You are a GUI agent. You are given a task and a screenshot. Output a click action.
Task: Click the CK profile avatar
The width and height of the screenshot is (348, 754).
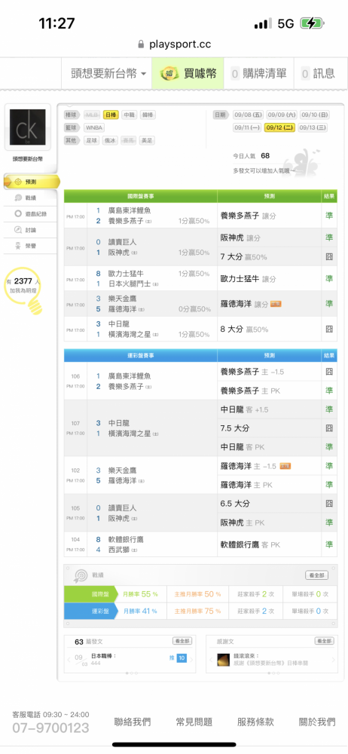click(28, 127)
